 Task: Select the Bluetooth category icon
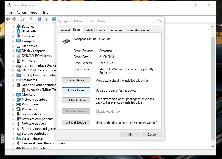tap(18, 31)
